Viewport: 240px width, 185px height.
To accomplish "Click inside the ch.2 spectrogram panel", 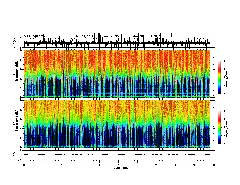I will coord(117,124).
